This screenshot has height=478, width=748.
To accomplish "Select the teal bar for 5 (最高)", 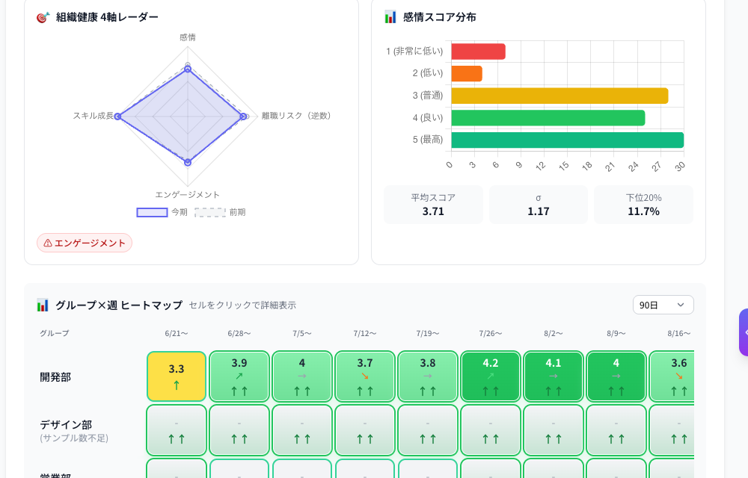I will (x=568, y=140).
